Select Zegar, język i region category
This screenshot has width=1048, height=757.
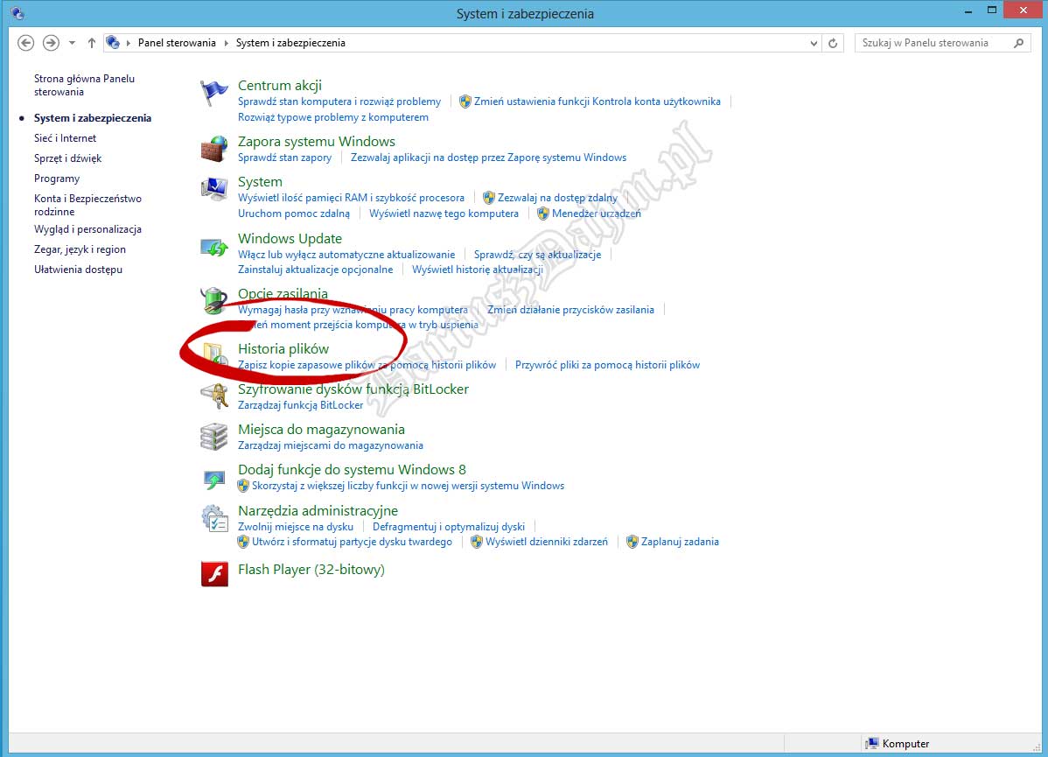coord(80,249)
